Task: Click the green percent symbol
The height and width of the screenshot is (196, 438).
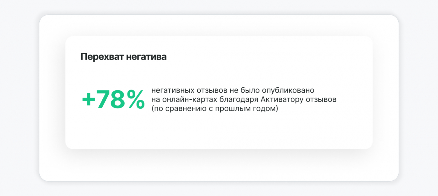Action: click(x=136, y=100)
